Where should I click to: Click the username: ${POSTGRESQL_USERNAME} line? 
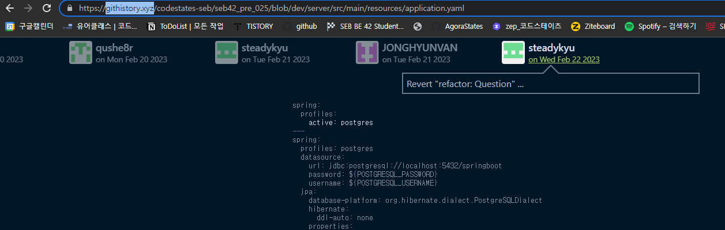pyautogui.click(x=373, y=183)
